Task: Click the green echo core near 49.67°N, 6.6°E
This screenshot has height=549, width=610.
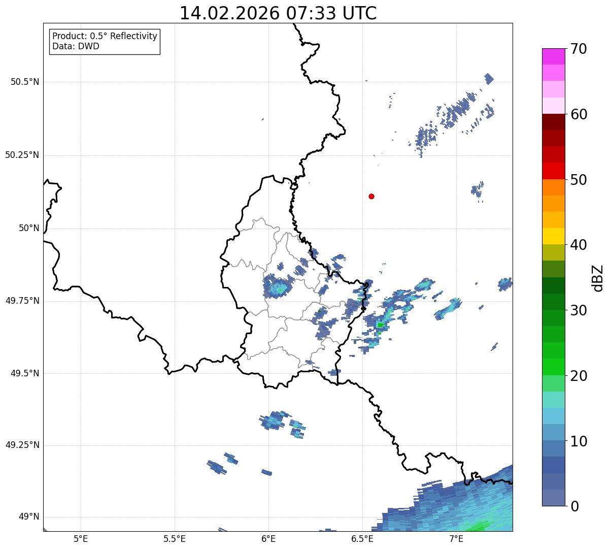Action: (380, 325)
